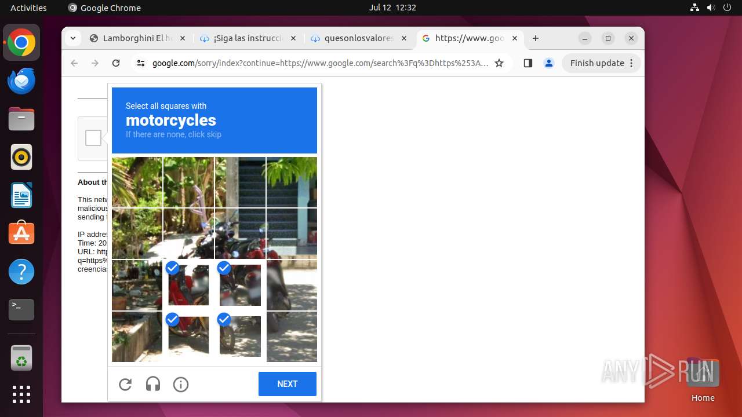
Task: Close the active google.com tab
Action: (515, 38)
